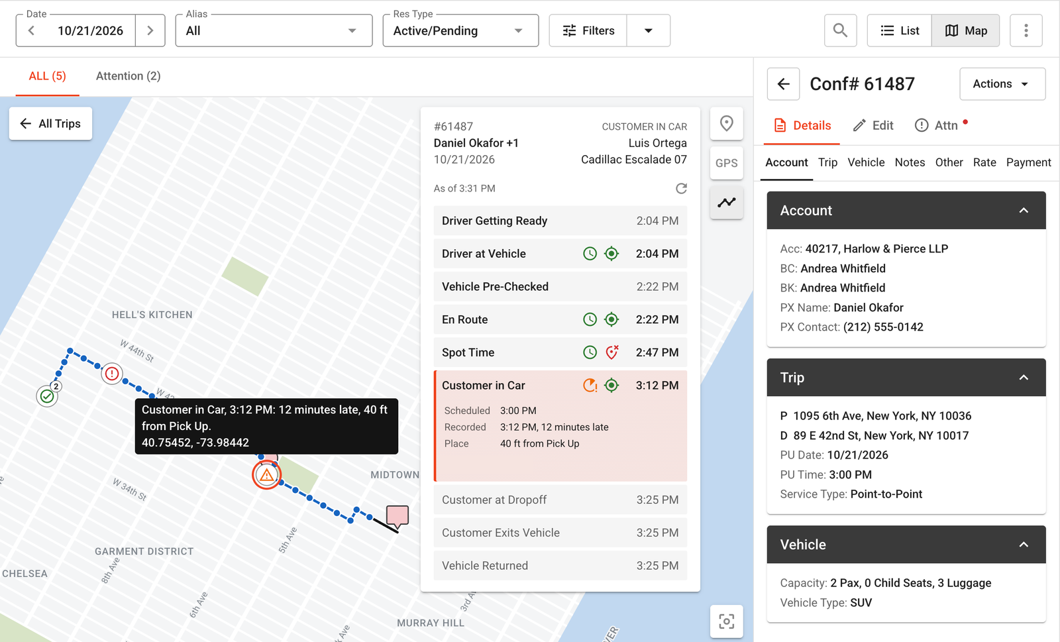
Task: Click the red location-off icon on Spot Time row
Action: pos(612,352)
